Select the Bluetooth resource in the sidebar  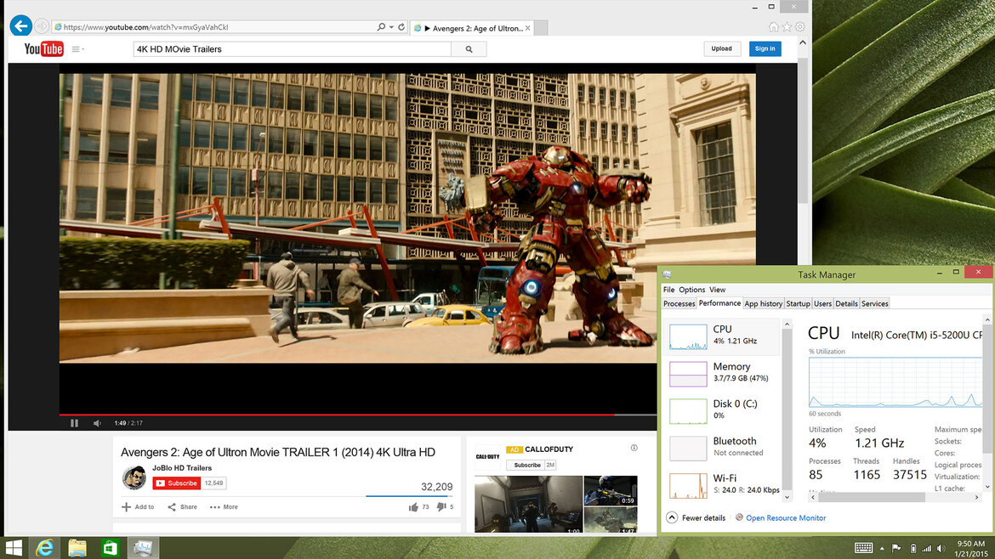tap(722, 448)
